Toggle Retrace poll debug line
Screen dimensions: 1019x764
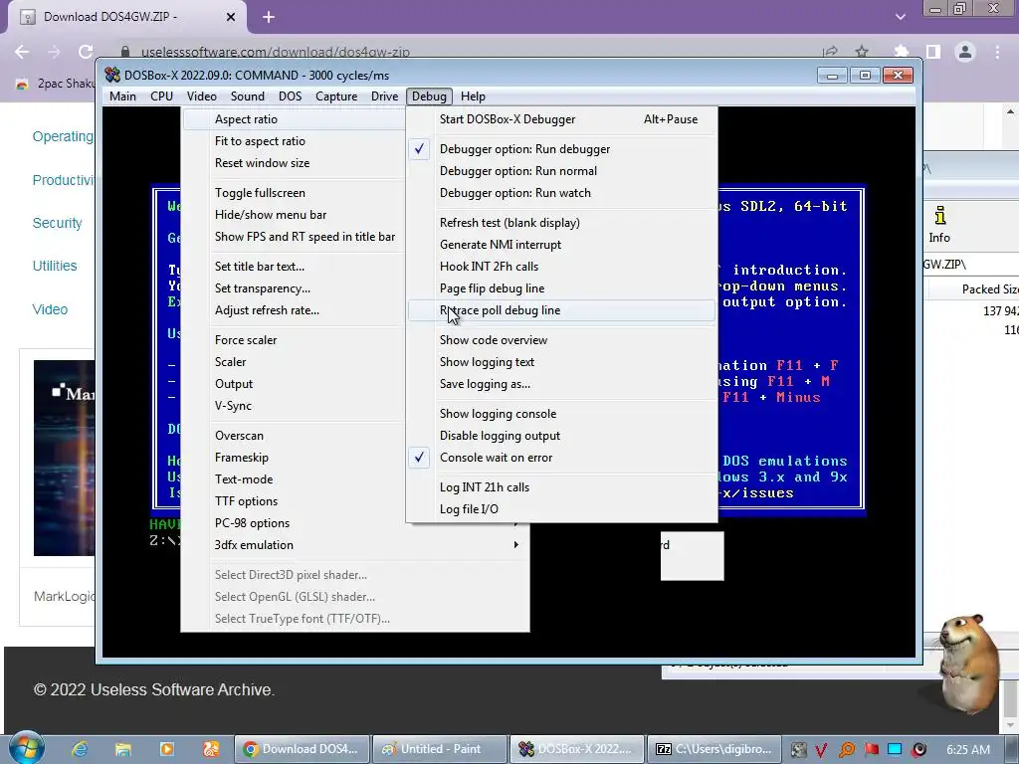562,310
